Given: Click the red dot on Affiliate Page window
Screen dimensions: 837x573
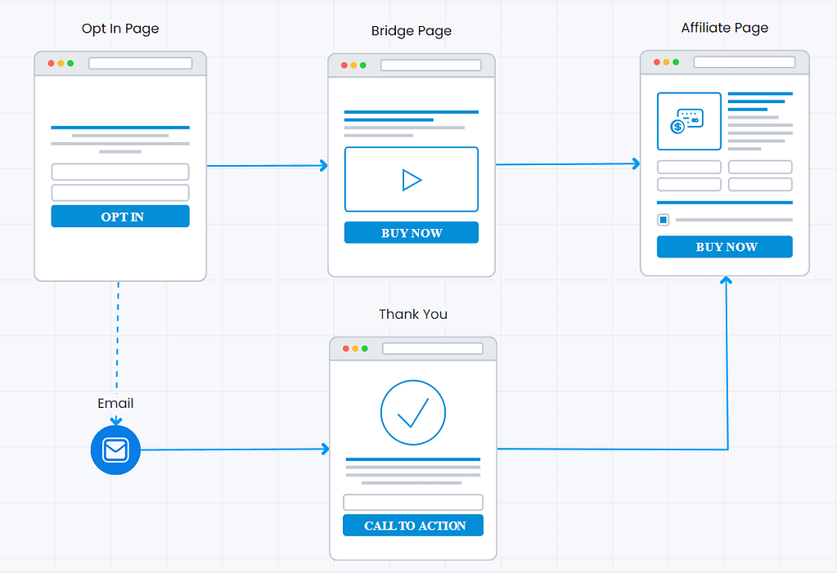Looking at the screenshot, I should tap(656, 62).
